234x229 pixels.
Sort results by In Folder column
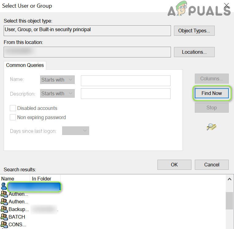pos(45,179)
